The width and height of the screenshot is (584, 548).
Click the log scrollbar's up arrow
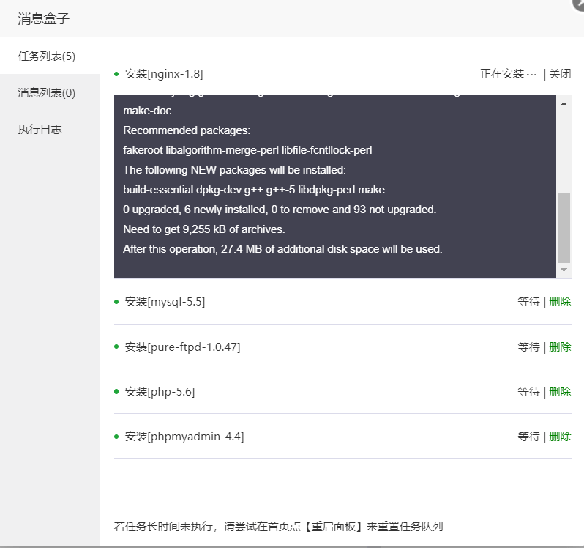coord(564,104)
